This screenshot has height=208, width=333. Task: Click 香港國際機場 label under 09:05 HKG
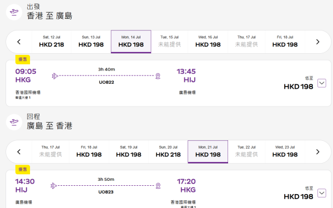(x=28, y=92)
